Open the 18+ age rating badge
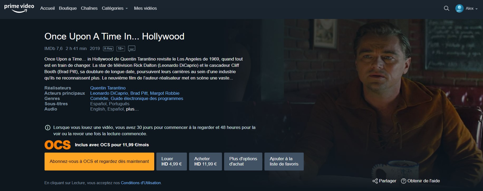 coord(120,48)
